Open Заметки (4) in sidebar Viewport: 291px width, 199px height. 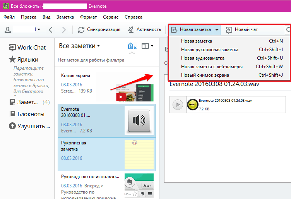pos(29,102)
